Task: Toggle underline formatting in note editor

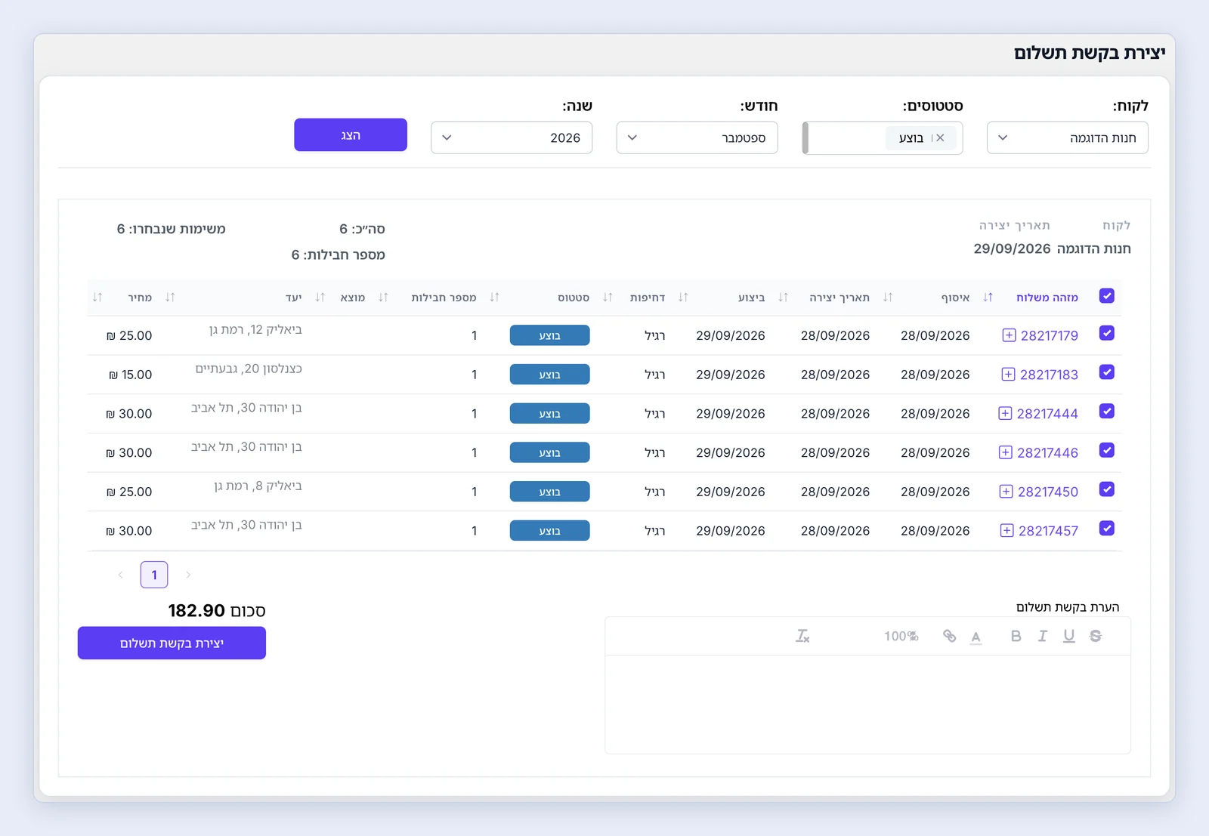Action: [1068, 636]
